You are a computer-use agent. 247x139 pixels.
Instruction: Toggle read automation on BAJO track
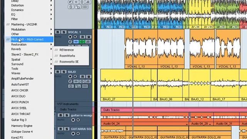(83, 76)
